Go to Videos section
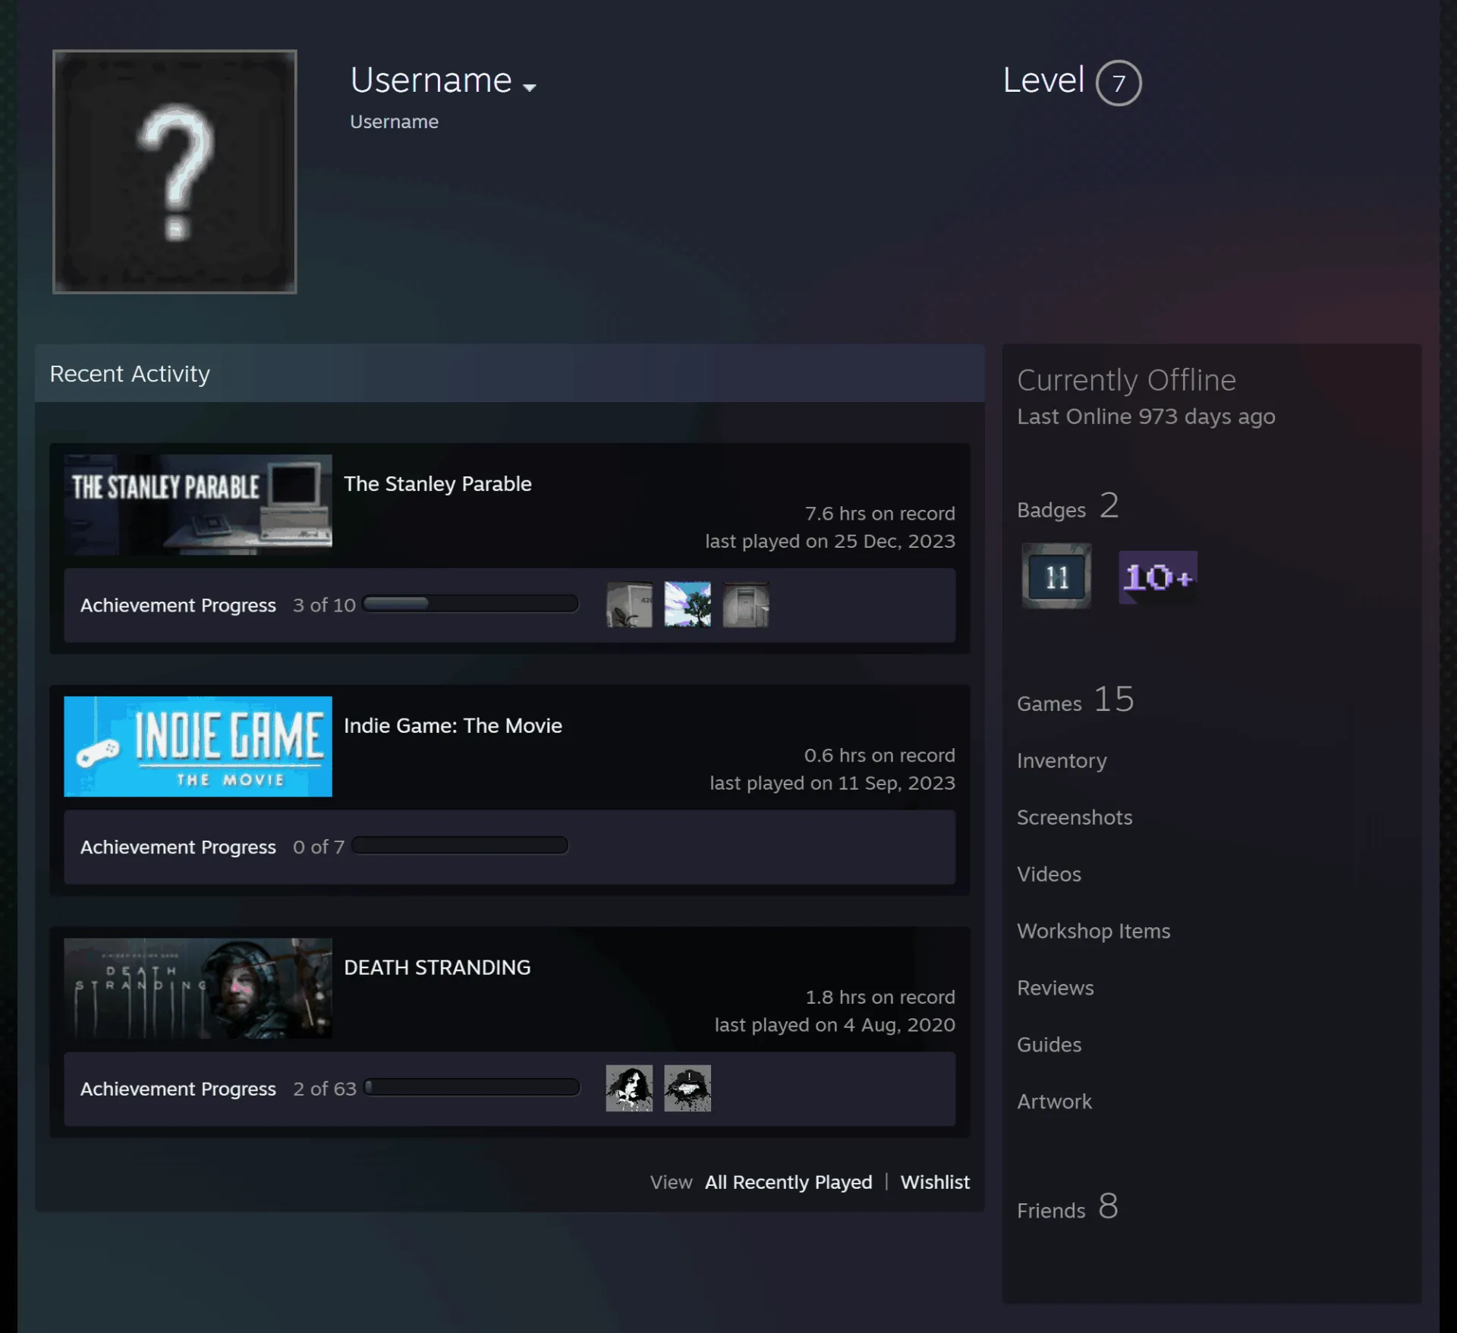The width and height of the screenshot is (1457, 1333). coord(1049,875)
